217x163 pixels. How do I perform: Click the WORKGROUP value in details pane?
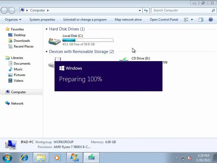coord(63,142)
